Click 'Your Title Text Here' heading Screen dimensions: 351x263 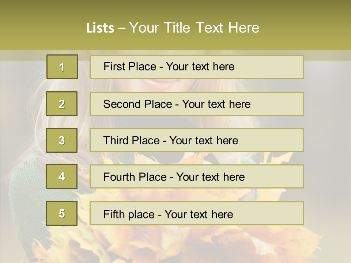coord(194,28)
